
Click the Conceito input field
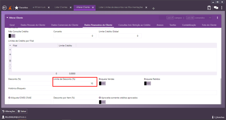[75, 36]
